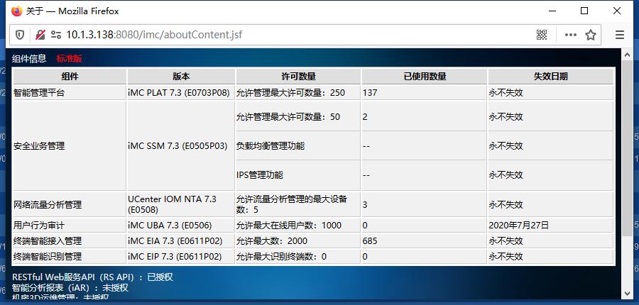This screenshot has width=639, height=305.
Task: Open the page actions three-dot menu
Action: 571,35
